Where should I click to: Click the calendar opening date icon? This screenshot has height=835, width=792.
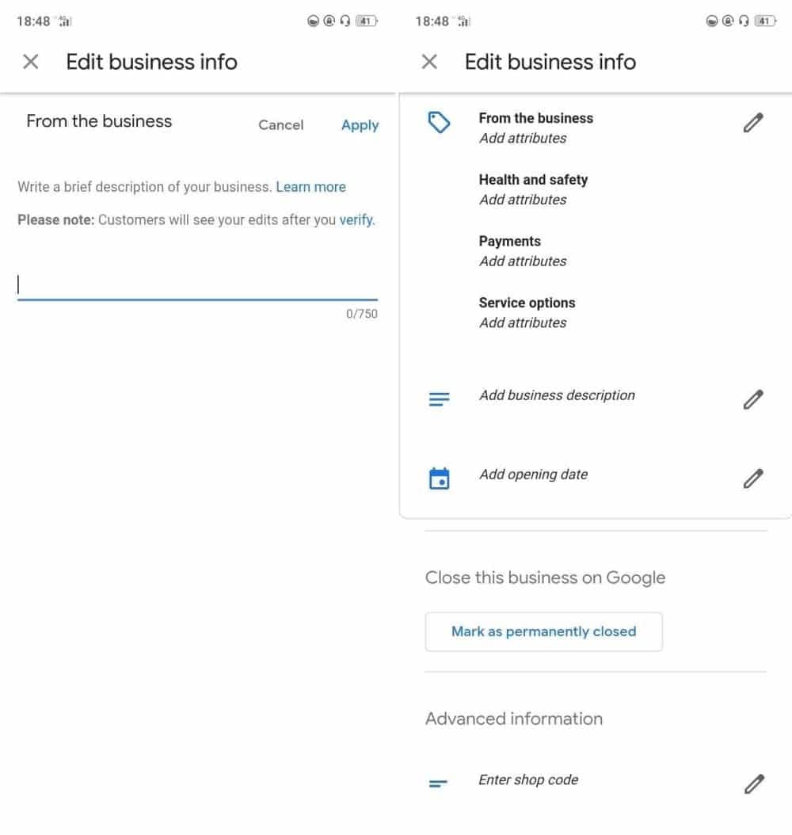tap(439, 479)
